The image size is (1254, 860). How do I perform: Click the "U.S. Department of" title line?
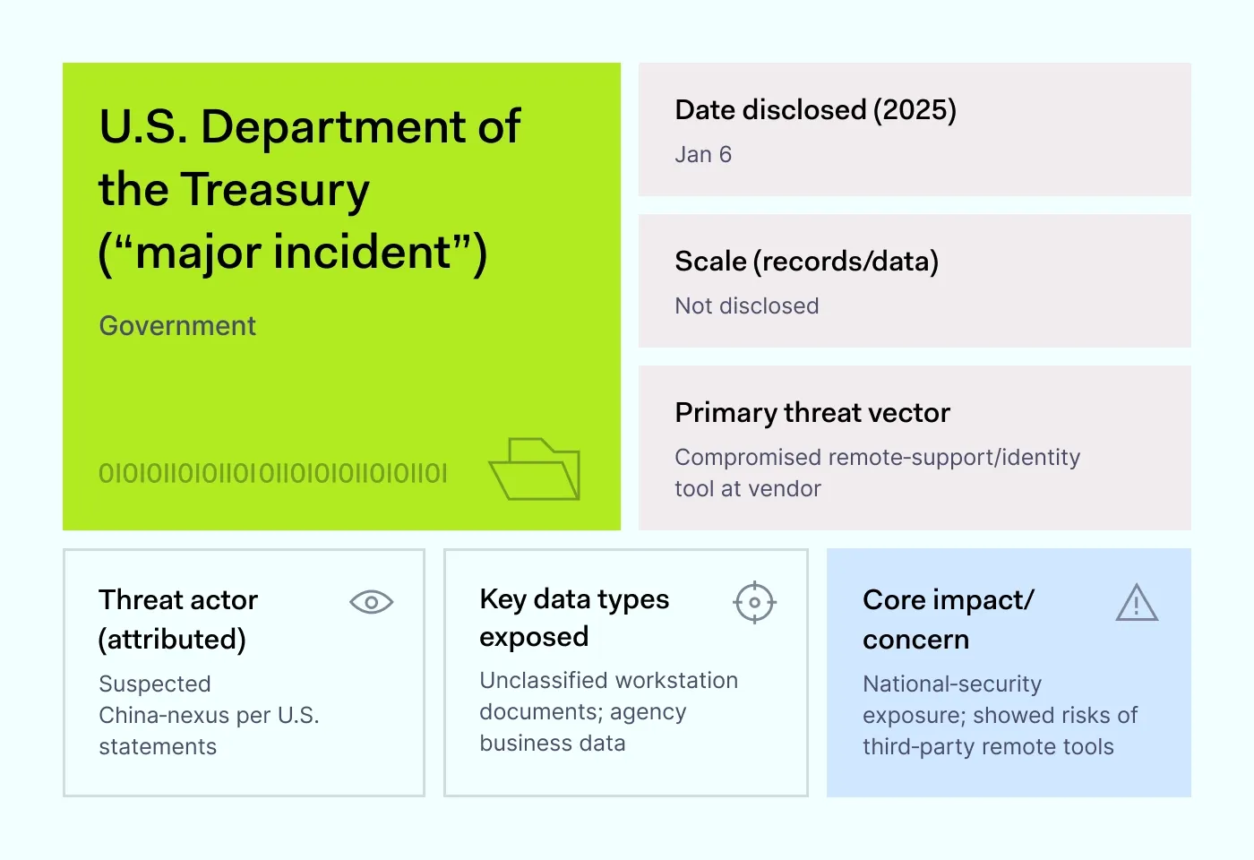tap(309, 126)
